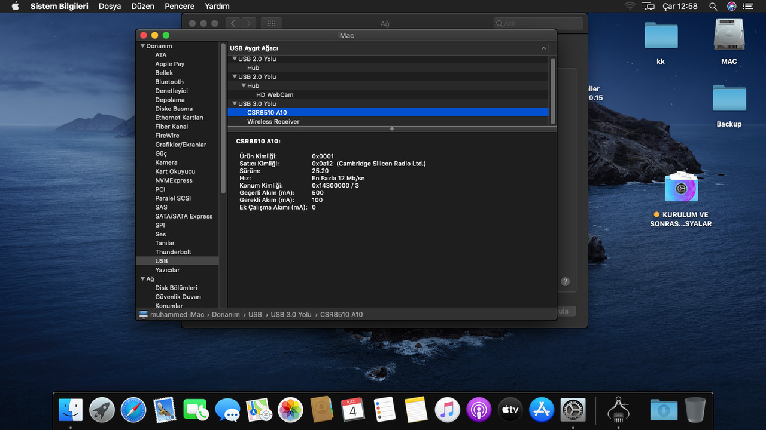
Task: Open the Pencere menu
Action: pyautogui.click(x=180, y=6)
